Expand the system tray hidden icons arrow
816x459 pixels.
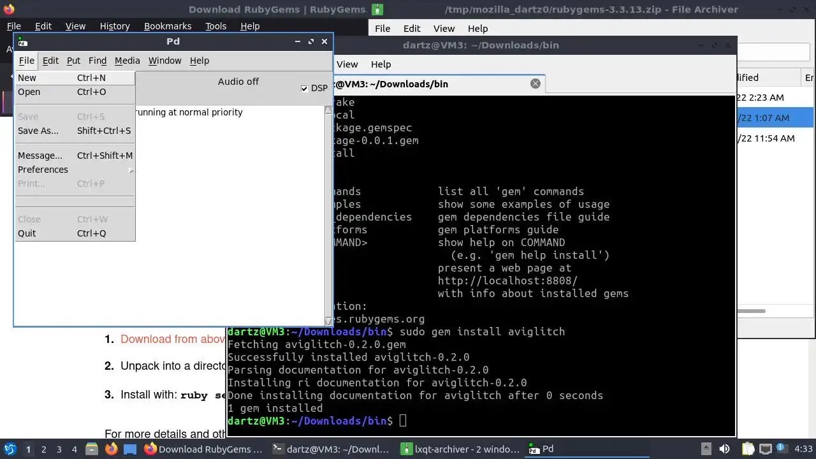706,449
